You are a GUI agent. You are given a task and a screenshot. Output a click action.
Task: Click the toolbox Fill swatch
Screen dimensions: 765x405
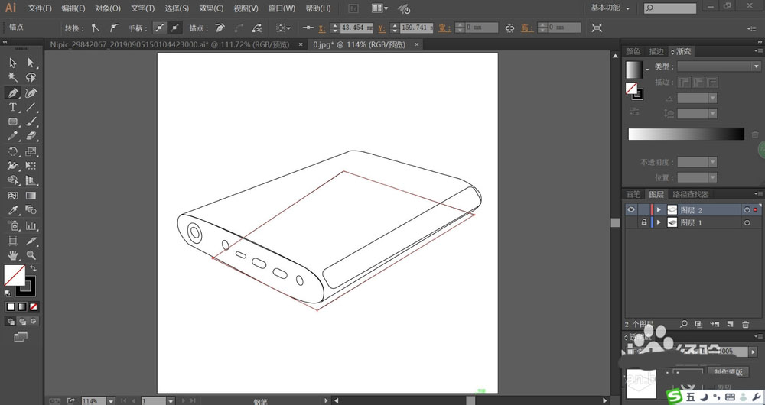(14, 276)
